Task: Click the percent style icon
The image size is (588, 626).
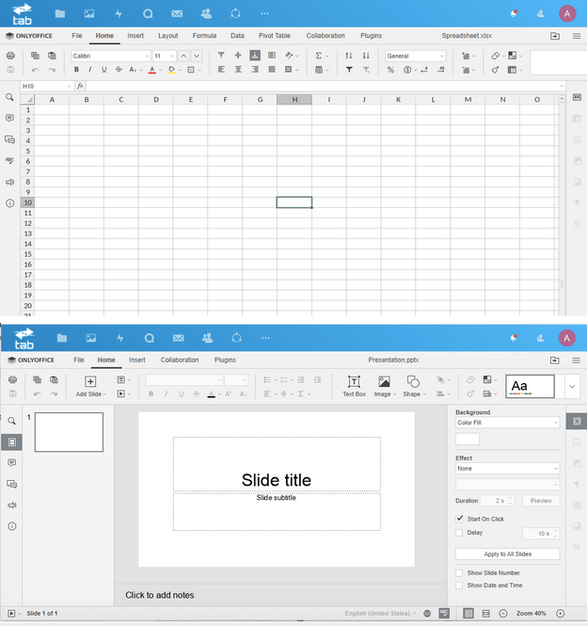Action: (390, 70)
